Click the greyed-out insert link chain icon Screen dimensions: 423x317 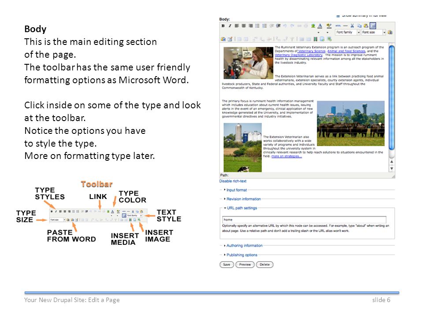299,26
